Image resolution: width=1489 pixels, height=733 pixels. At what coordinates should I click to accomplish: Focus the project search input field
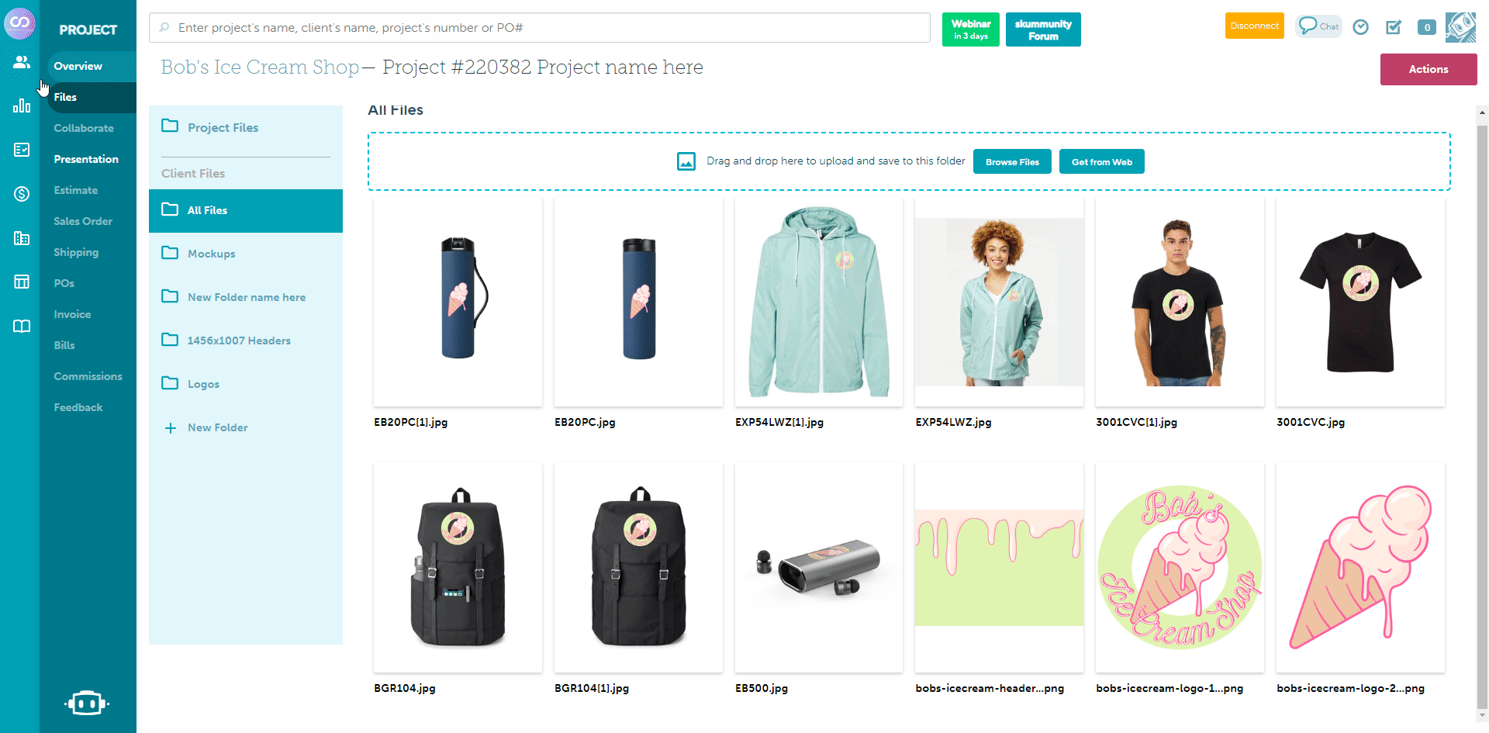pyautogui.click(x=540, y=28)
